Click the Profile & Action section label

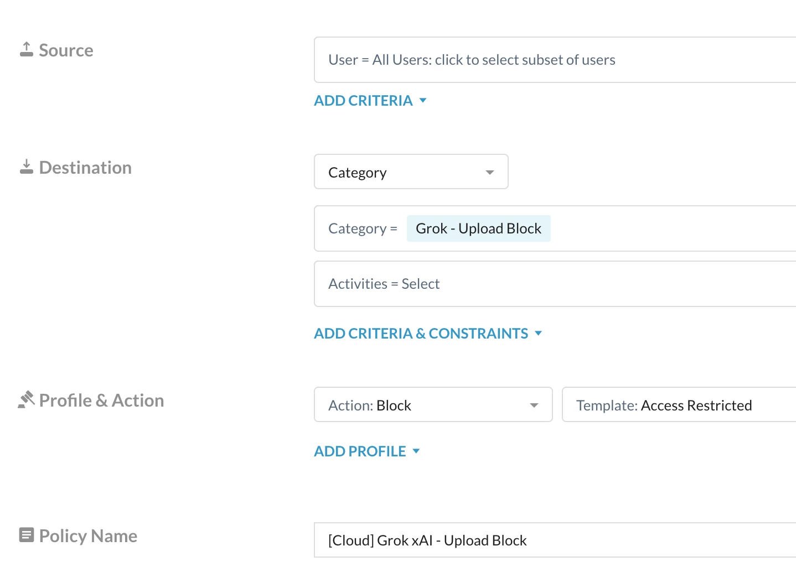101,401
